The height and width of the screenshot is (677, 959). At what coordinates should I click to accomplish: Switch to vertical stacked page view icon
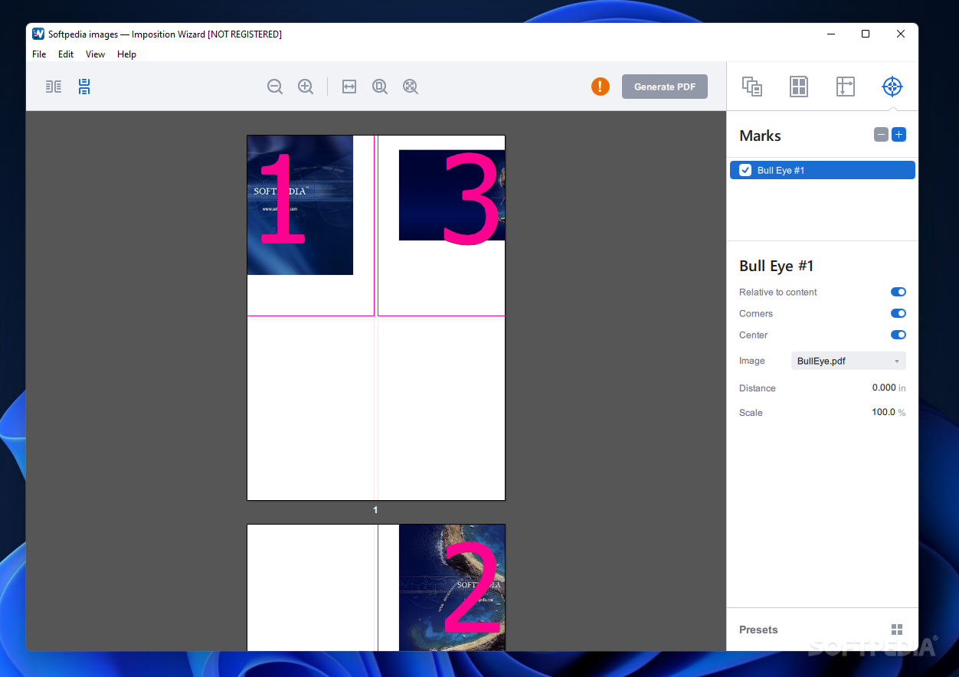click(x=84, y=87)
